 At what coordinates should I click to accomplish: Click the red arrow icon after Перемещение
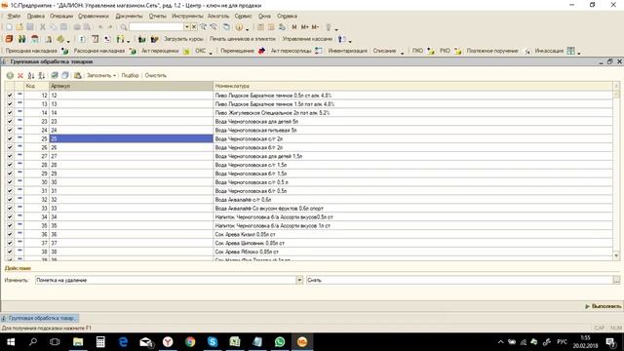(x=261, y=51)
